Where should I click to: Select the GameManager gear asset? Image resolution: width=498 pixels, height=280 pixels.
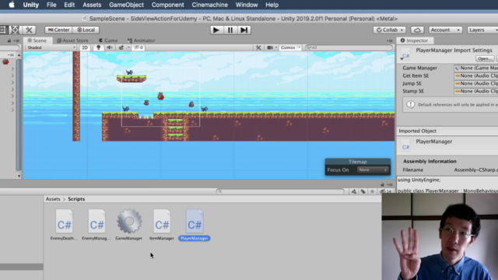coord(129,225)
